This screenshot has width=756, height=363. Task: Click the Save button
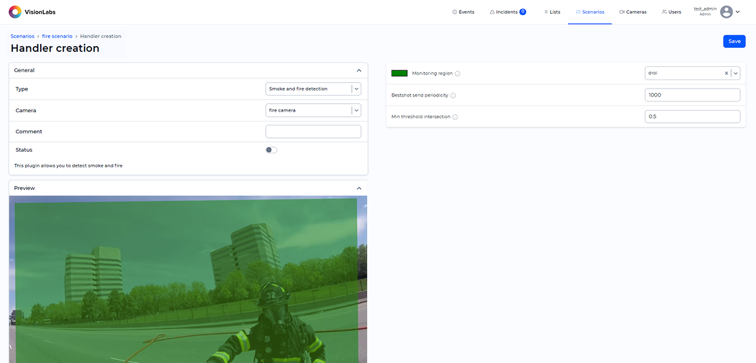tap(734, 41)
